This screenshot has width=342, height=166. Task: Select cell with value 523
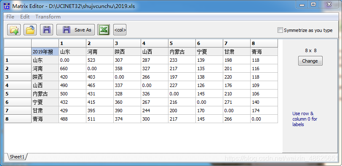100,60
